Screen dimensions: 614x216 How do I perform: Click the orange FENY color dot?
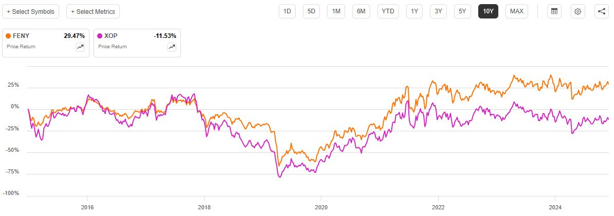pos(8,36)
